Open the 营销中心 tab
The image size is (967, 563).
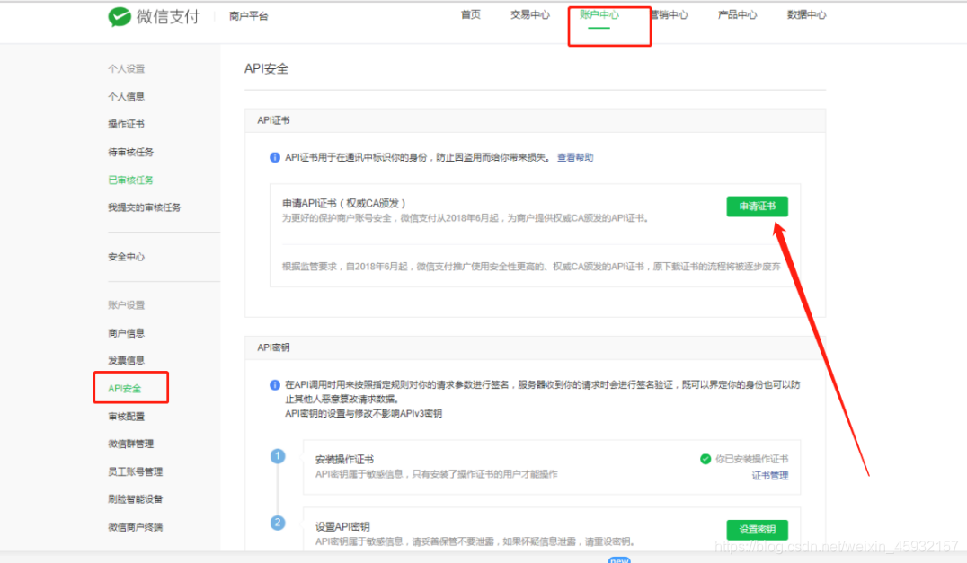click(x=670, y=14)
